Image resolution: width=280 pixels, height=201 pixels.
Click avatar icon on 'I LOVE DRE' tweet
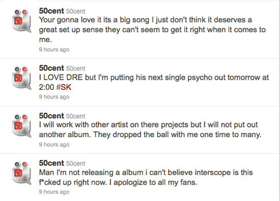21,78
